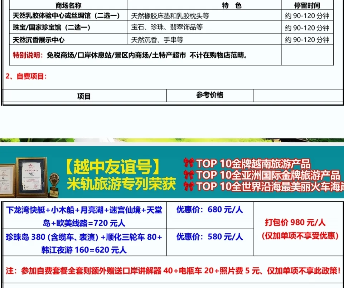Select the 参考价格 column header
The height and width of the screenshot is (288, 344).
point(210,95)
